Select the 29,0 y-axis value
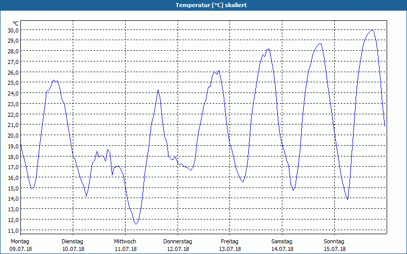The image size is (407, 254). [13, 41]
